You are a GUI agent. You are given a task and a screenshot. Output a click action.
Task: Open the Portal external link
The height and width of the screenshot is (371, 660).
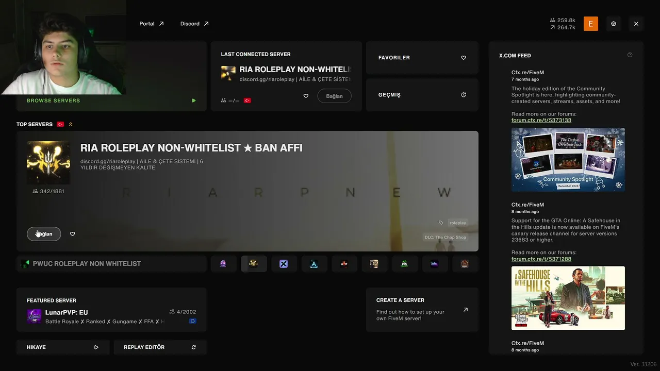click(152, 24)
